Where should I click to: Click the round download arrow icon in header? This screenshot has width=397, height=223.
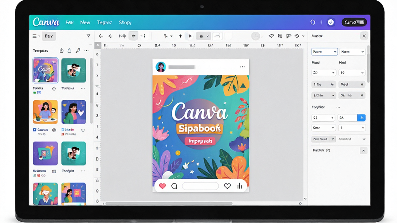pos(331,22)
